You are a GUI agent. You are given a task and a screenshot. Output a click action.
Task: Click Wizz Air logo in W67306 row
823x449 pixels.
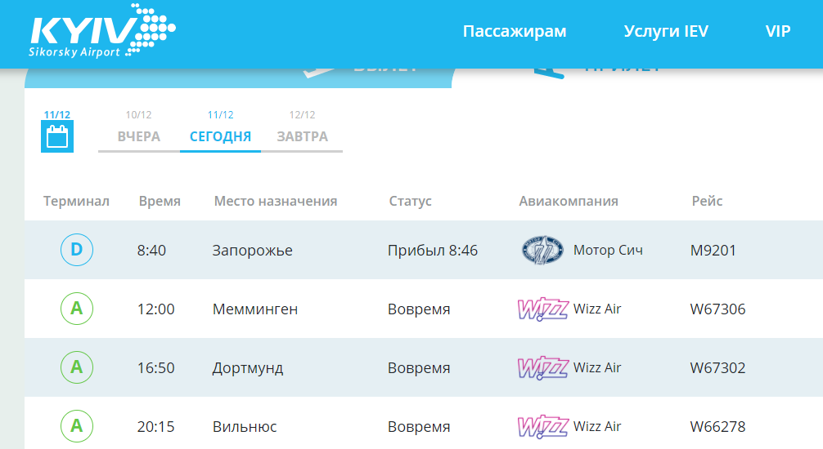click(542, 309)
